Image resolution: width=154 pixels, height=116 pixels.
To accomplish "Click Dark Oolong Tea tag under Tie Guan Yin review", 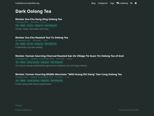I will tap(56, 62).
